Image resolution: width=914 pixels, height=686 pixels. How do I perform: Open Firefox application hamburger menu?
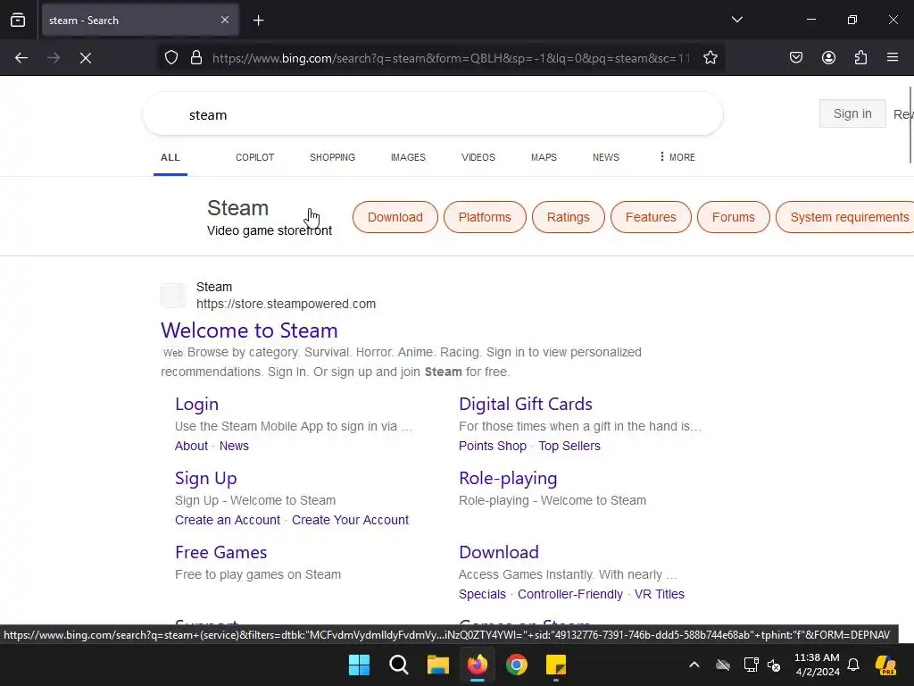click(893, 57)
